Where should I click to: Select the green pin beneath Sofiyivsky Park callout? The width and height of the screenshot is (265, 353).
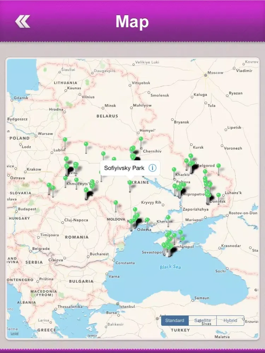[130, 183]
